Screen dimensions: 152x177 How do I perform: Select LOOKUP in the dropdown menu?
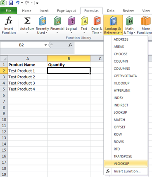pyautogui.click(x=126, y=113)
